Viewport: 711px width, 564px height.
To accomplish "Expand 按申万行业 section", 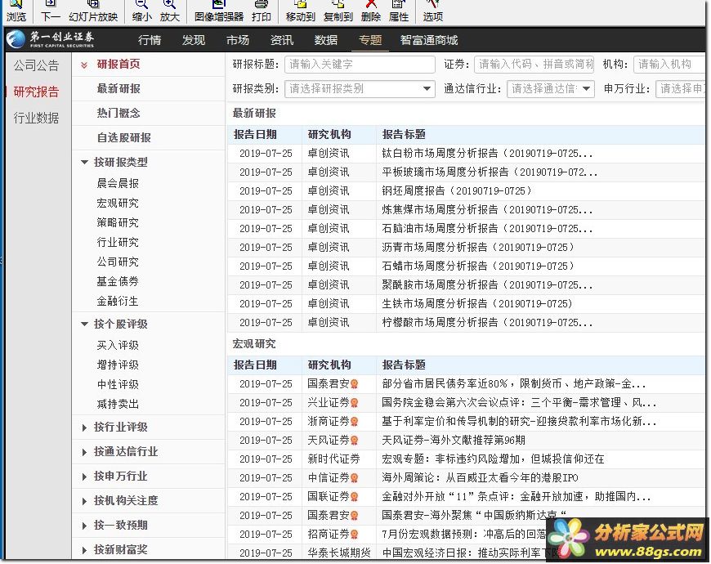I will click(84, 477).
